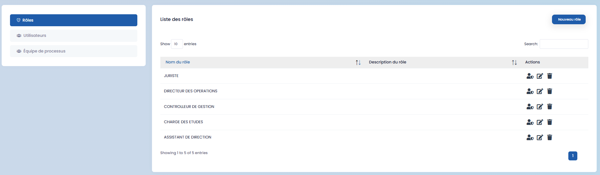
Task: Open permissions for DIRECTEUR DES OPERATIONS role
Action: coord(530,91)
